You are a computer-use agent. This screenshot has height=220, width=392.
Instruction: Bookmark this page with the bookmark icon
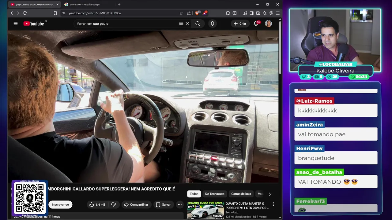[55, 13]
